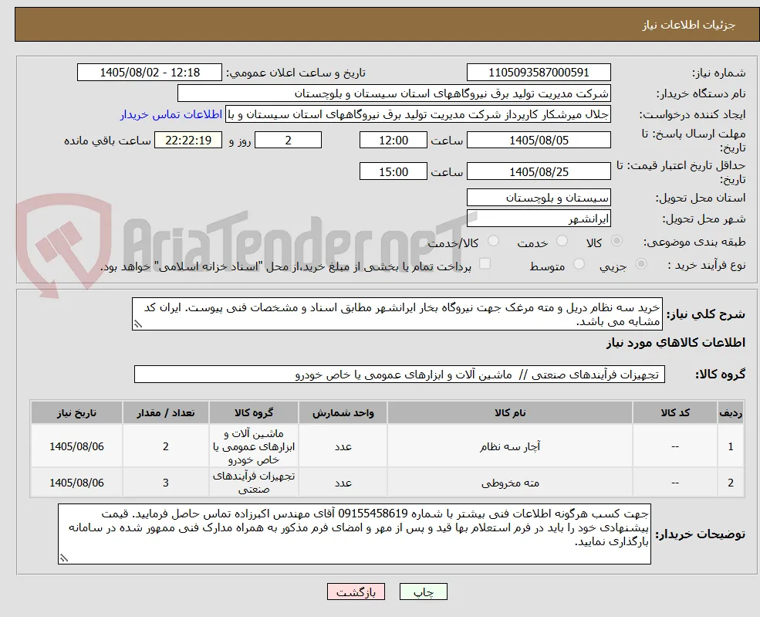Click the تجهیزات فرآیندهای صنعتی group cell
Screen dimensions: 760x617
254,483
